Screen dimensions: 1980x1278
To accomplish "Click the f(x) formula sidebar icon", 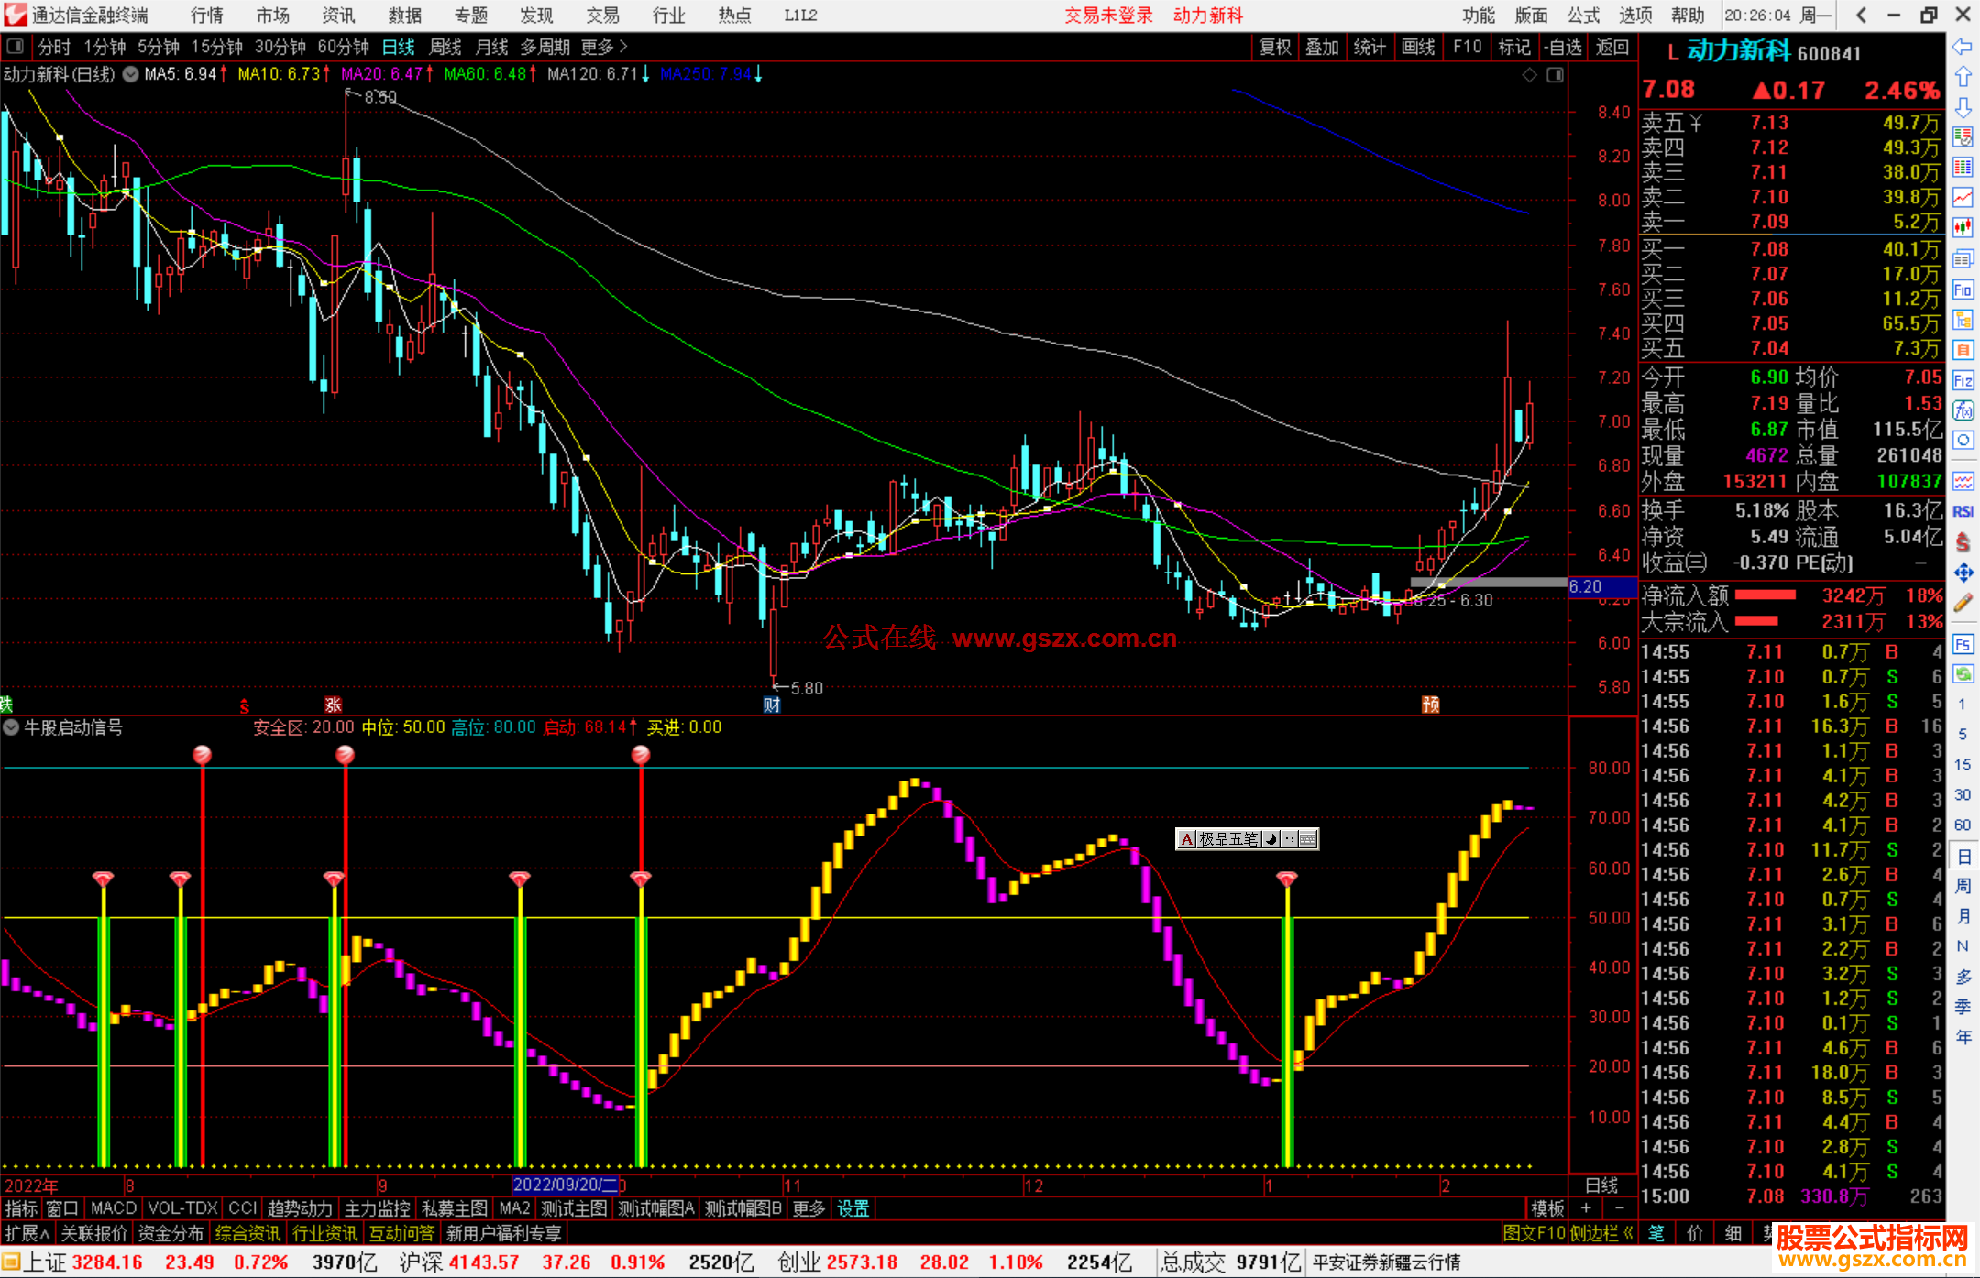I will coord(1963,410).
